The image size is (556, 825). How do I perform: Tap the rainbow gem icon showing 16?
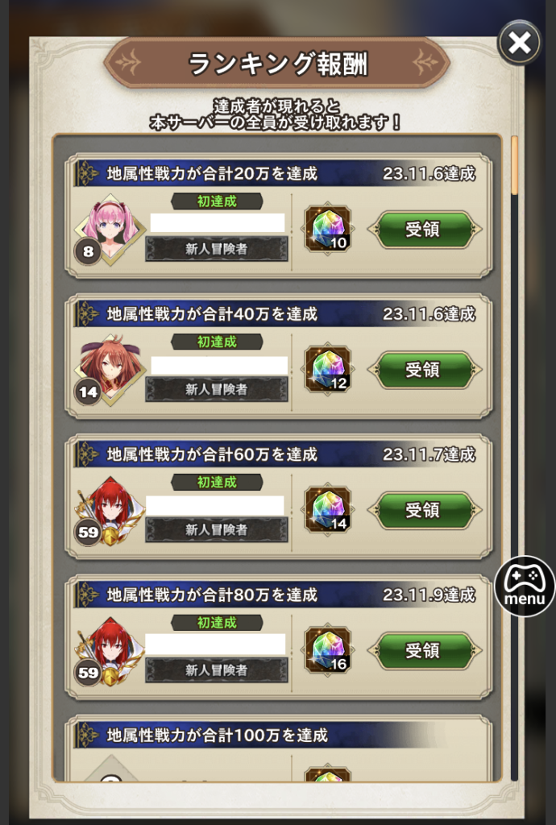(x=327, y=650)
